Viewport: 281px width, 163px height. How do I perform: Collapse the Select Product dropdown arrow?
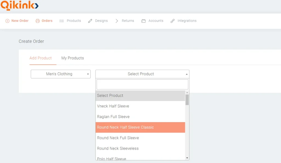(187, 74)
